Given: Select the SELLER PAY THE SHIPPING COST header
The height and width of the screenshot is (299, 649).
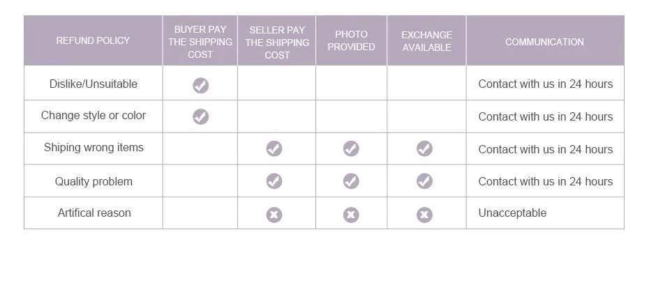Looking at the screenshot, I should coord(277,40).
